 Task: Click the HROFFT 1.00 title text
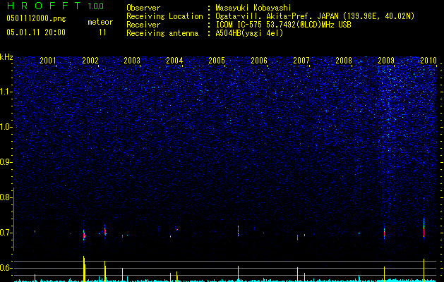(x=55, y=6)
